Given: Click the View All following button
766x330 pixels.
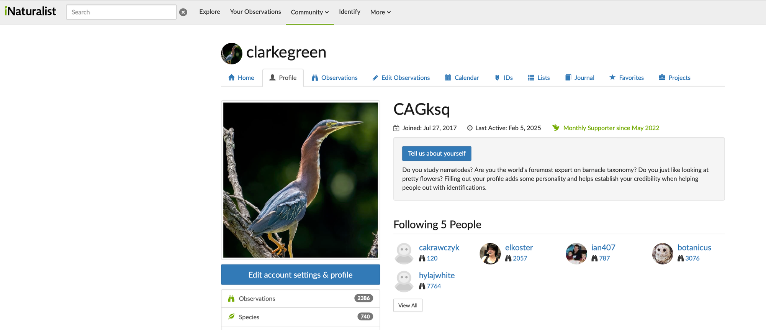Looking at the screenshot, I should click(408, 305).
